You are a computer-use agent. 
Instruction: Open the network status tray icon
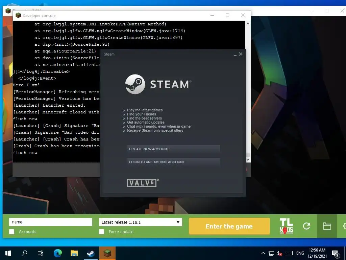point(271,253)
